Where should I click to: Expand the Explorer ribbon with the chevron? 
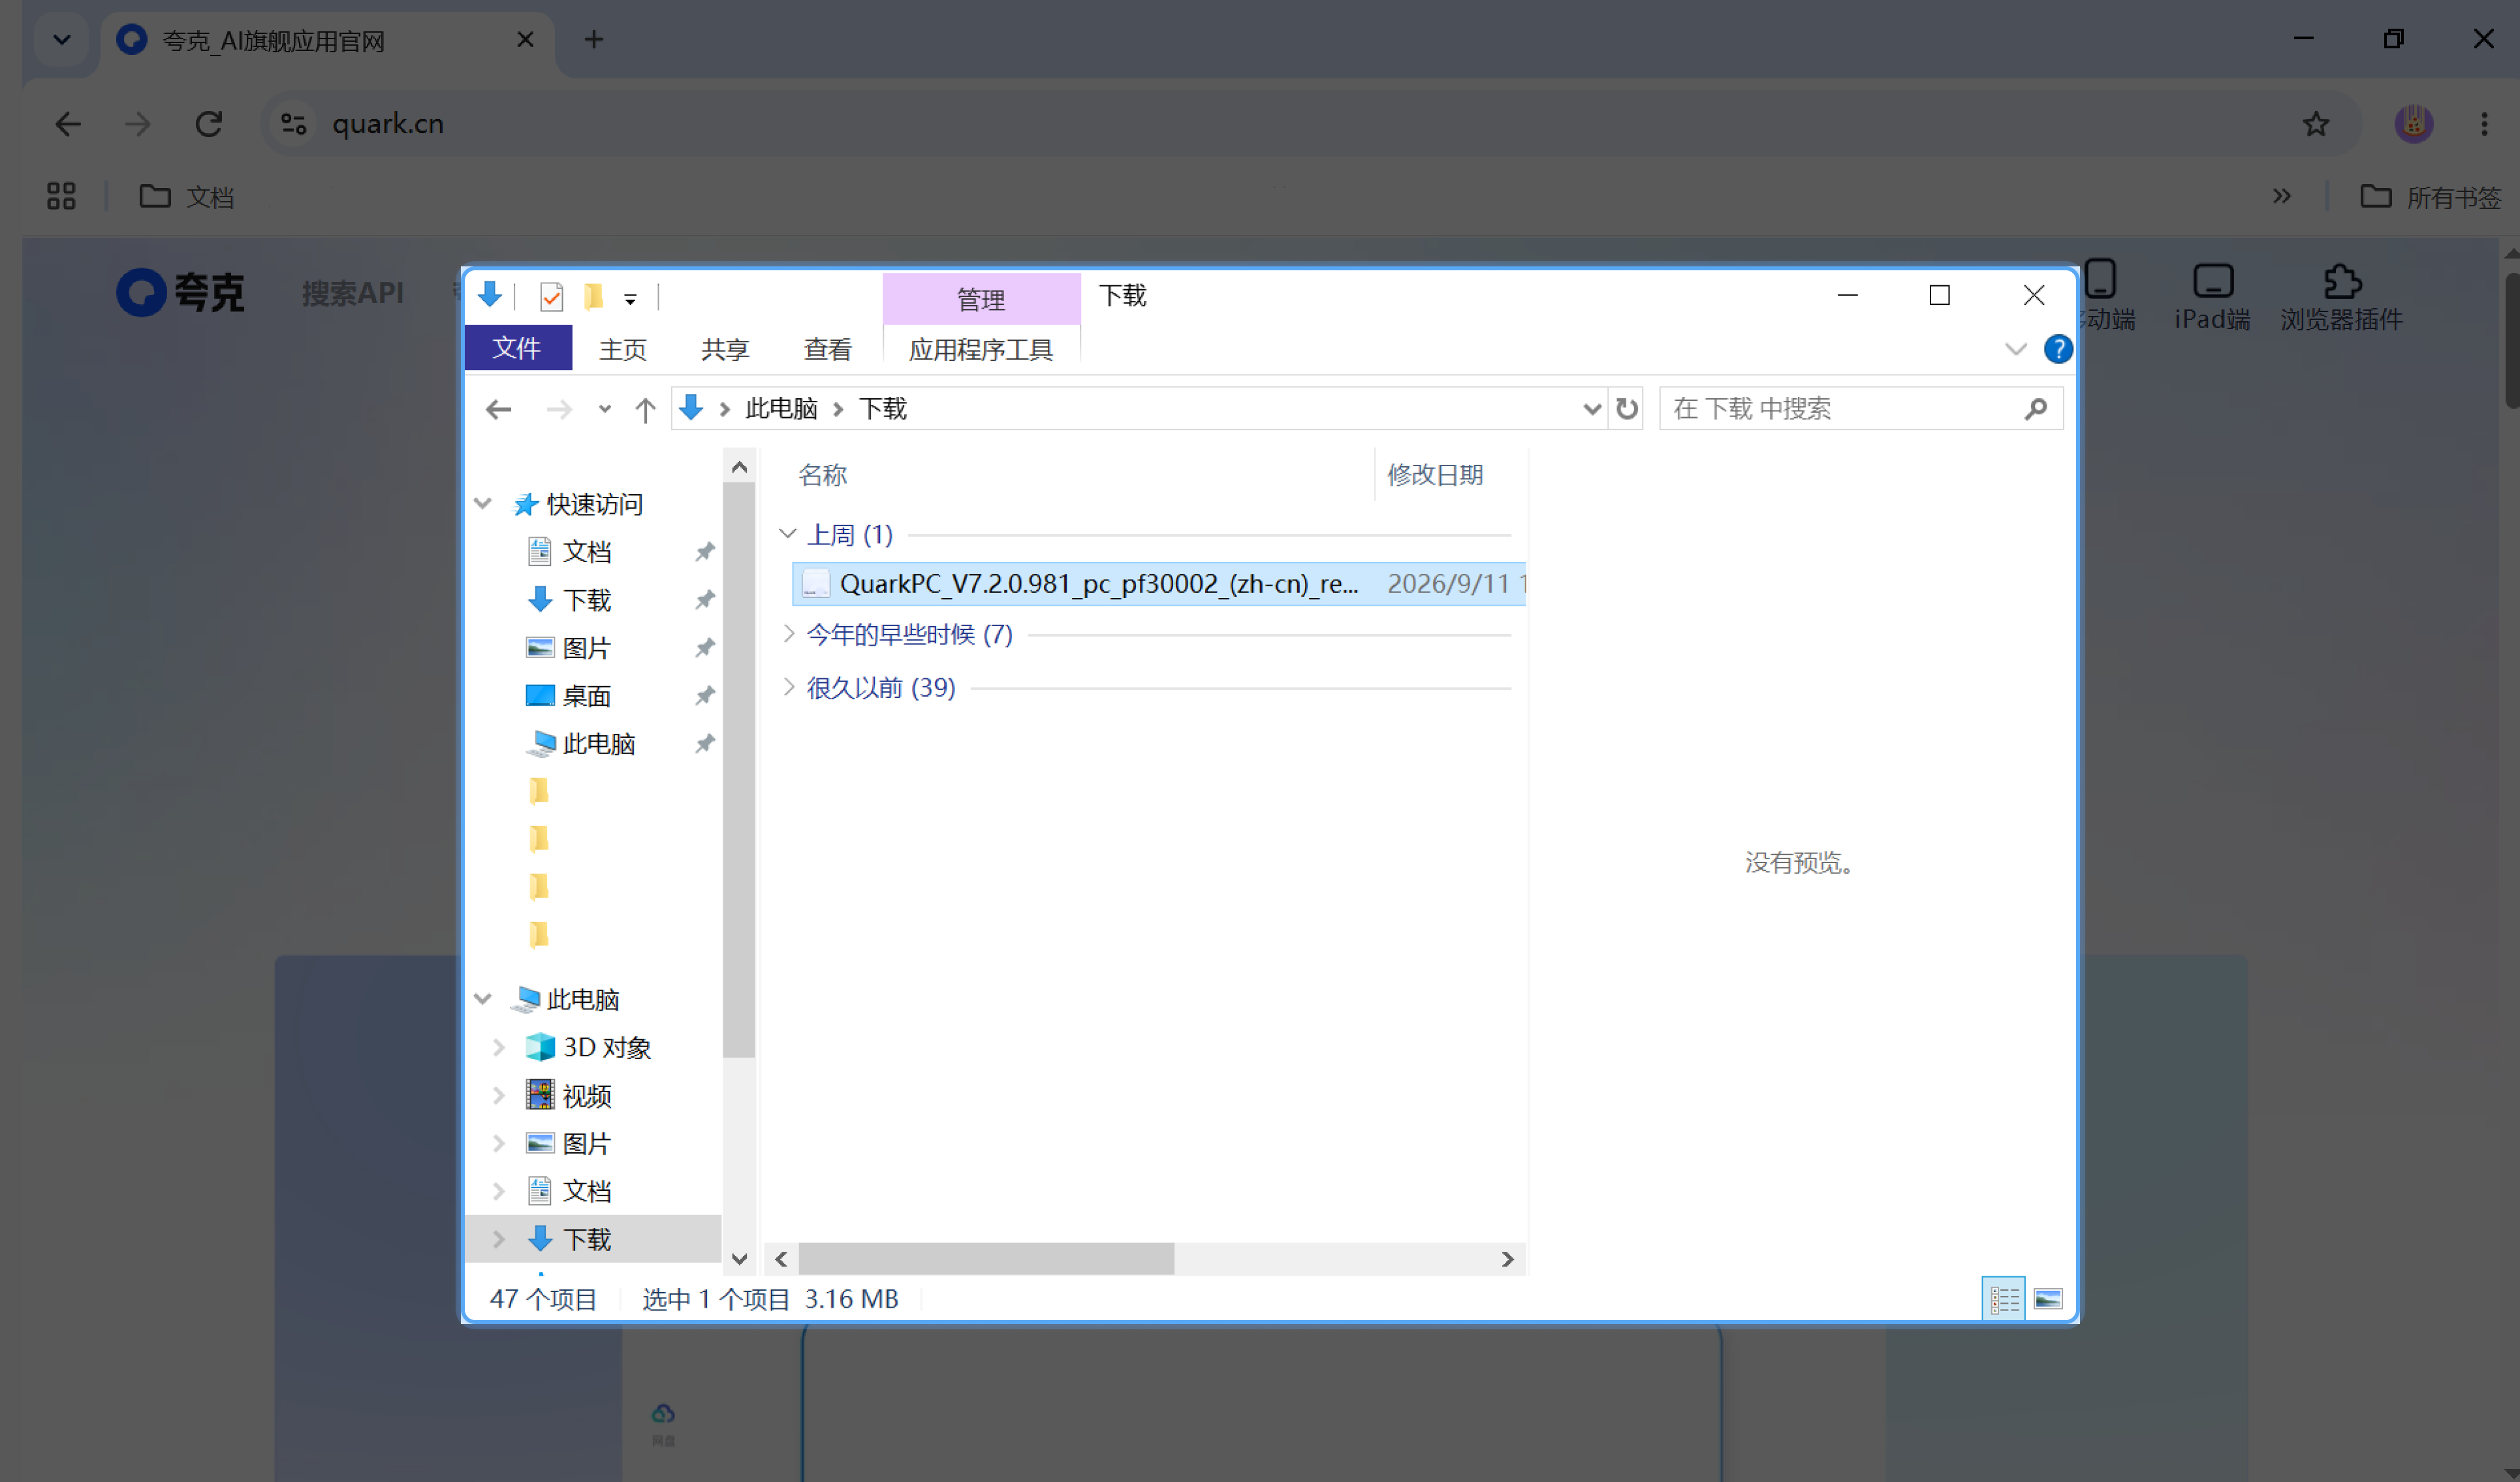click(2015, 349)
